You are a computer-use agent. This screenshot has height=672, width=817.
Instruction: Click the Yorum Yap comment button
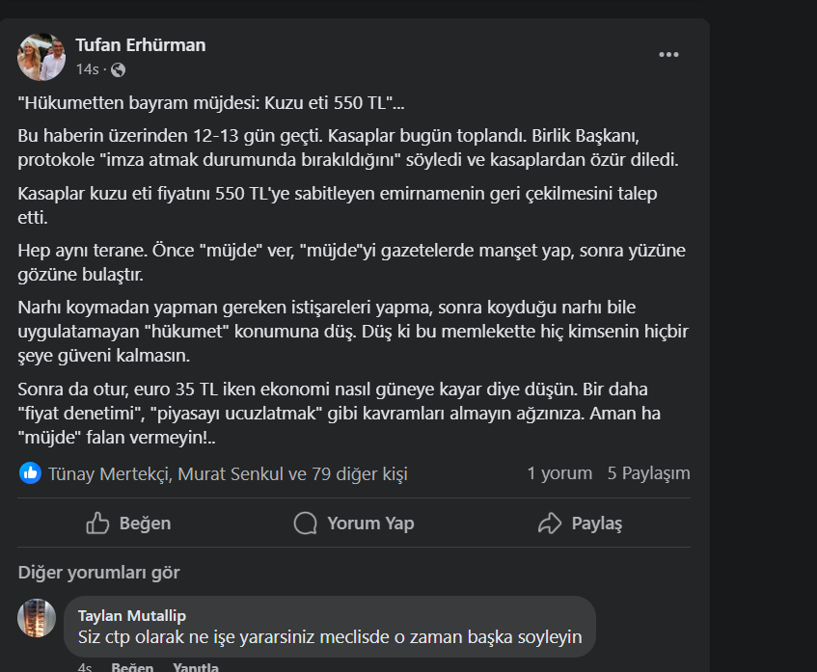pos(354,524)
